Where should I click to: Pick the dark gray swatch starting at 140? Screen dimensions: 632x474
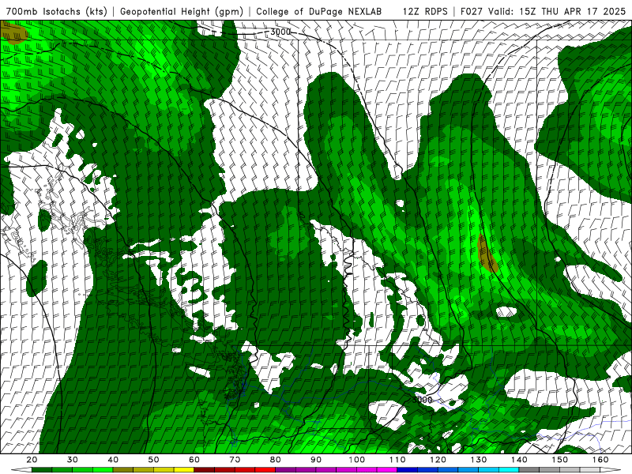pyautogui.click(x=529, y=469)
